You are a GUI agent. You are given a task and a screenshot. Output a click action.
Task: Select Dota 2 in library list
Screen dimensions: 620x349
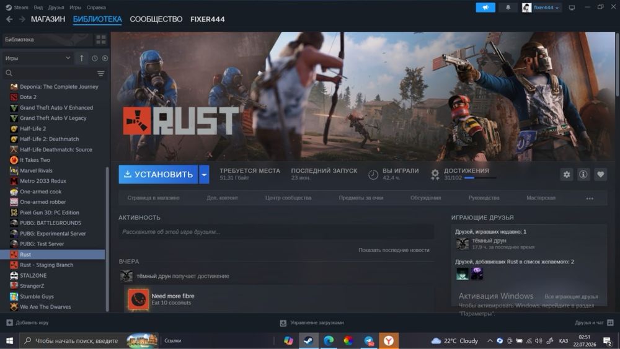(53, 97)
